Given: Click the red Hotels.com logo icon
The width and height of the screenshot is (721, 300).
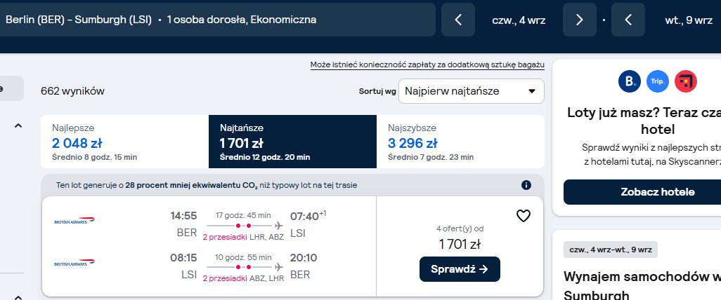Looking at the screenshot, I should point(686,81).
